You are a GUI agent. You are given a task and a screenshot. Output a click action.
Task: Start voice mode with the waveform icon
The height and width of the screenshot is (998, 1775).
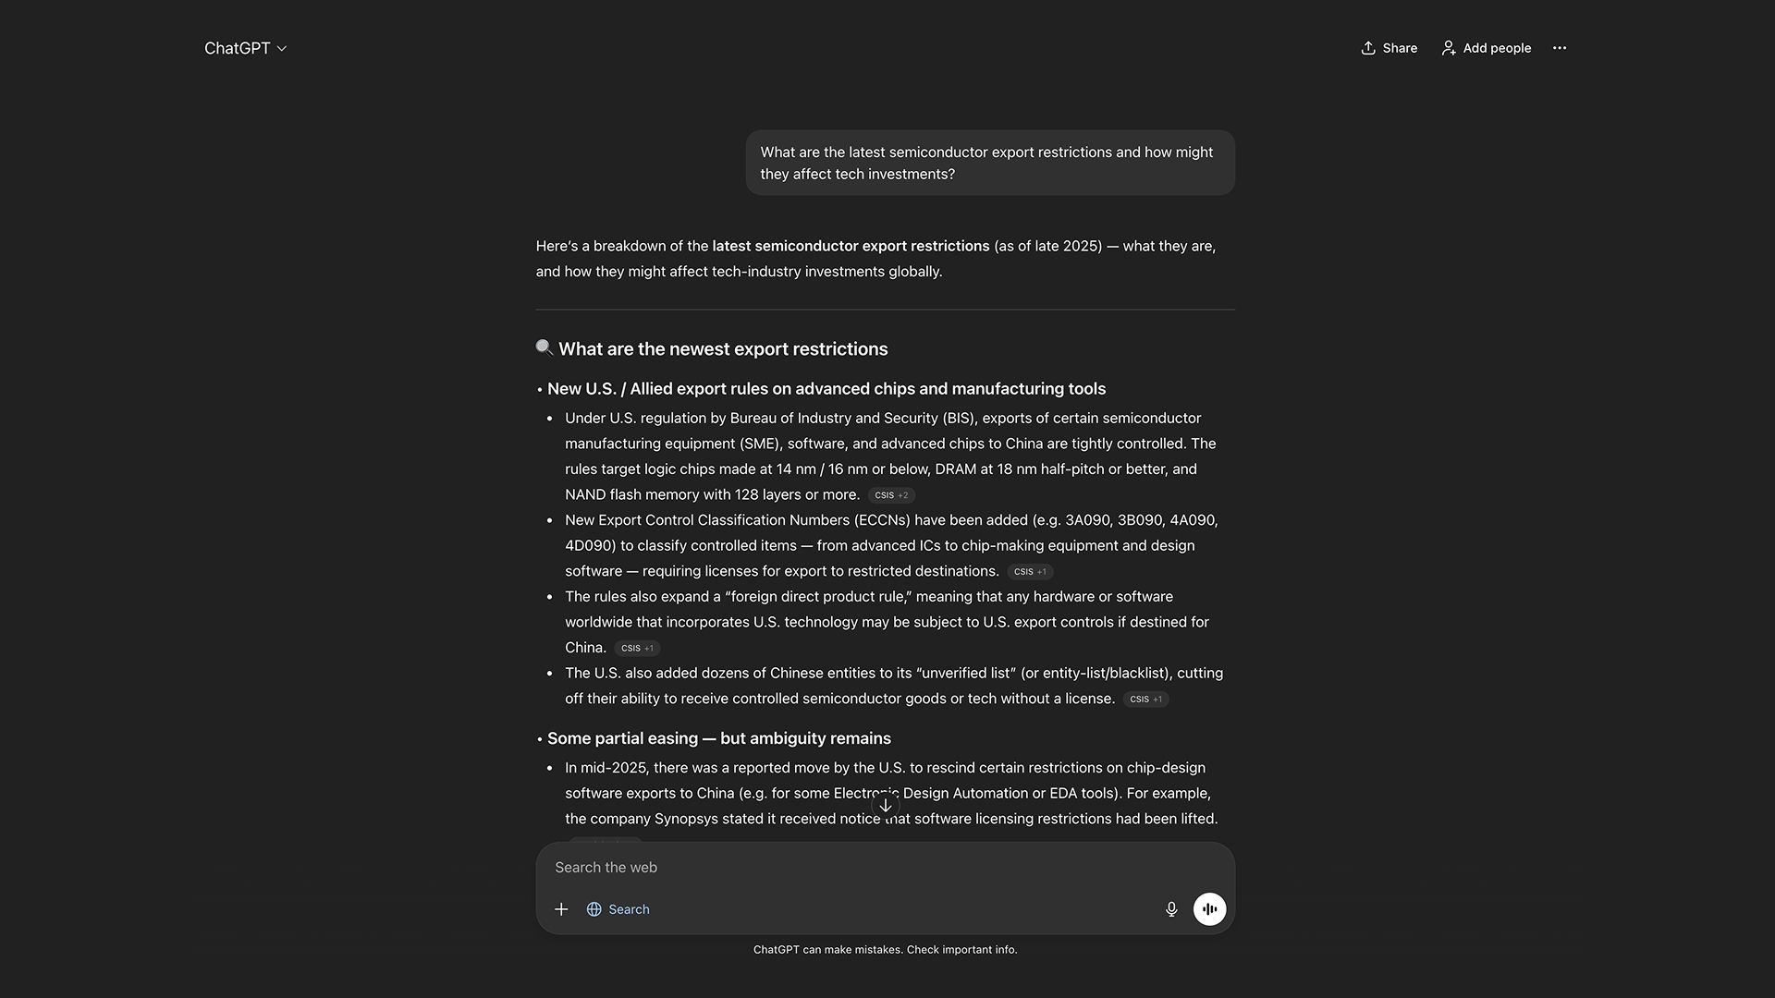click(1209, 908)
